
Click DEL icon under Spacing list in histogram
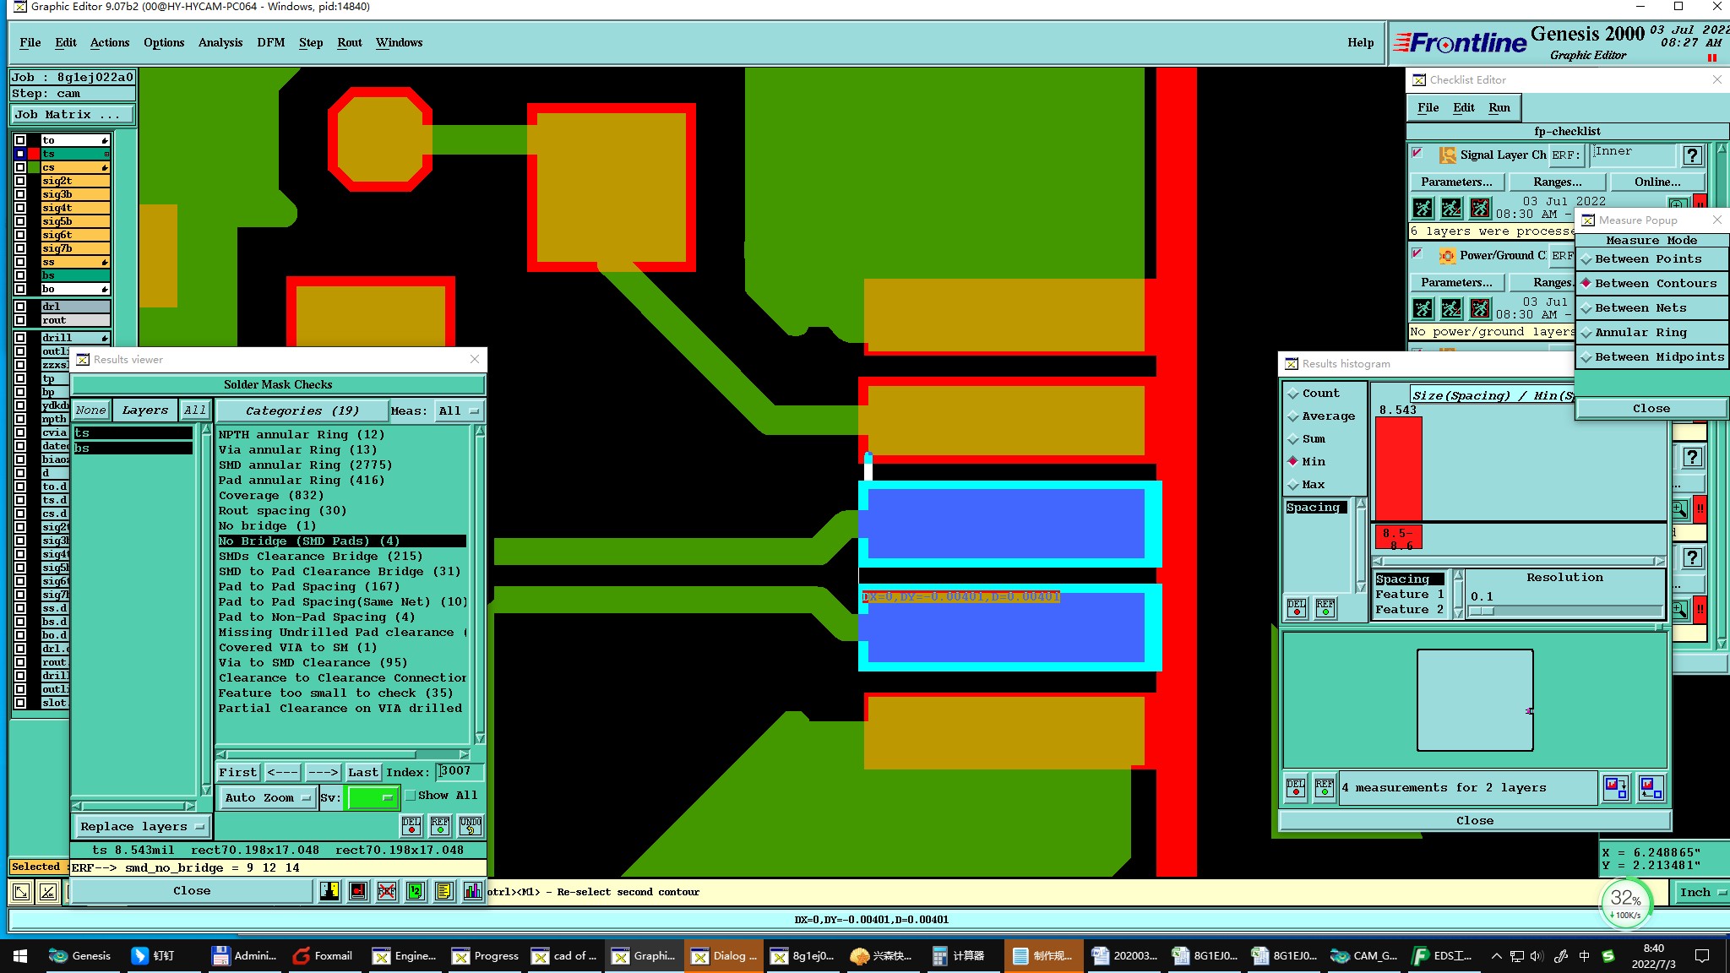[x=1297, y=607]
